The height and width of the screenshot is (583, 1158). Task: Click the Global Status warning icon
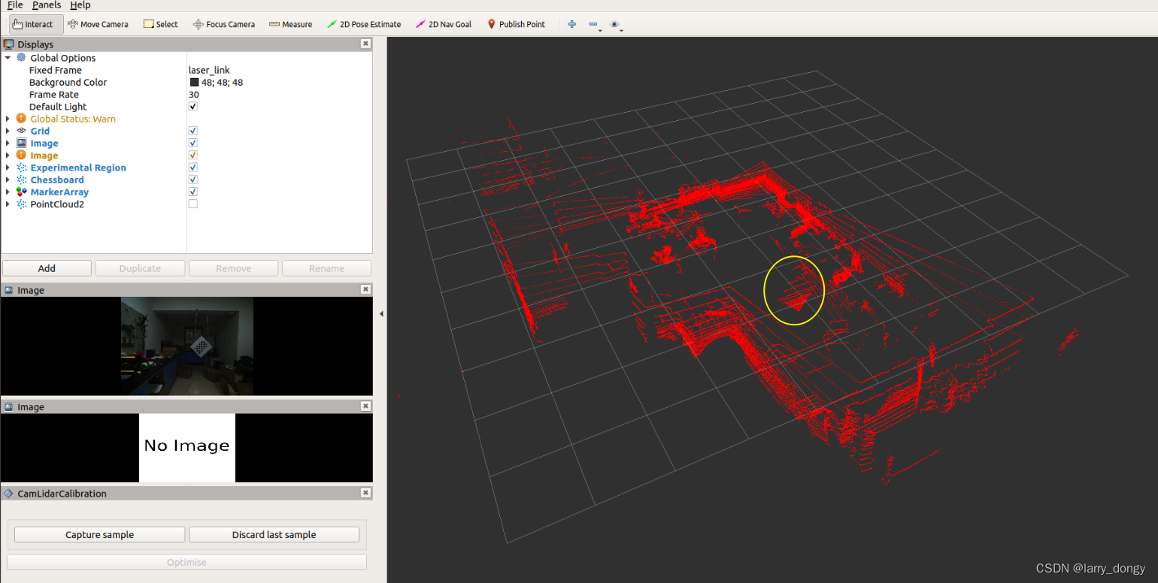click(21, 119)
